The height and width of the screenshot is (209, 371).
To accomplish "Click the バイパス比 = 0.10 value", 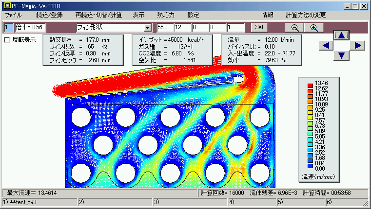I will click(x=251, y=47).
